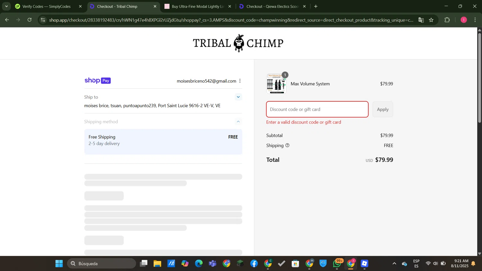Switch to Checkout - Qiewa Electics tab
Viewport: 482px width, 271px height.
point(272,6)
